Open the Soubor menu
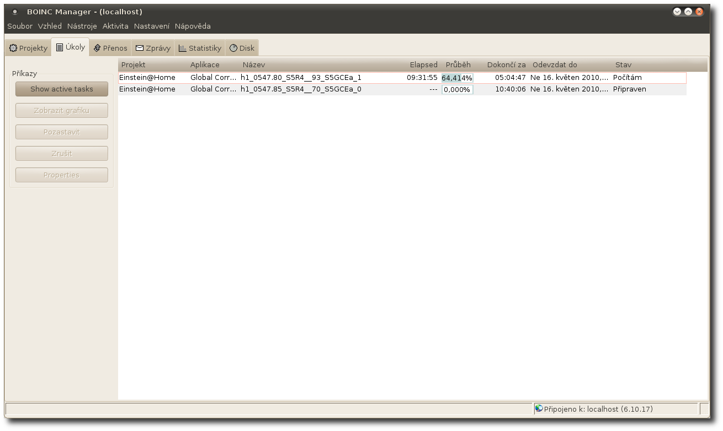723x431 pixels. click(20, 26)
